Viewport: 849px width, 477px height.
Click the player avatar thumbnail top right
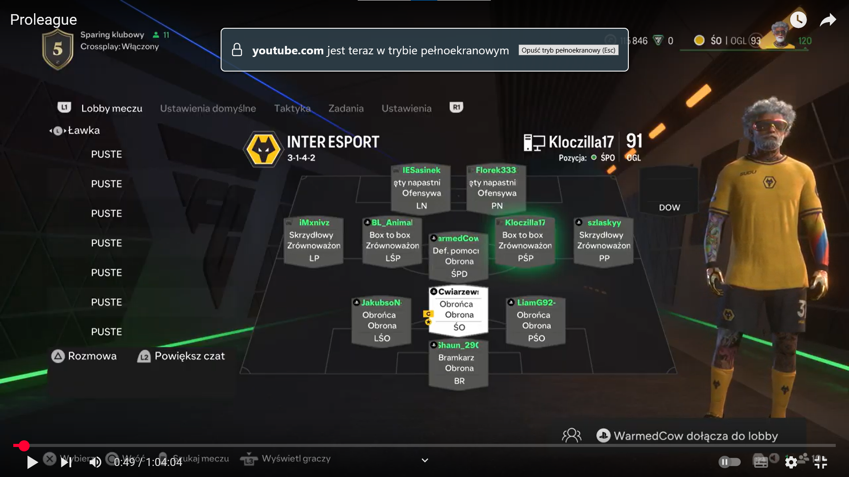[x=780, y=34]
